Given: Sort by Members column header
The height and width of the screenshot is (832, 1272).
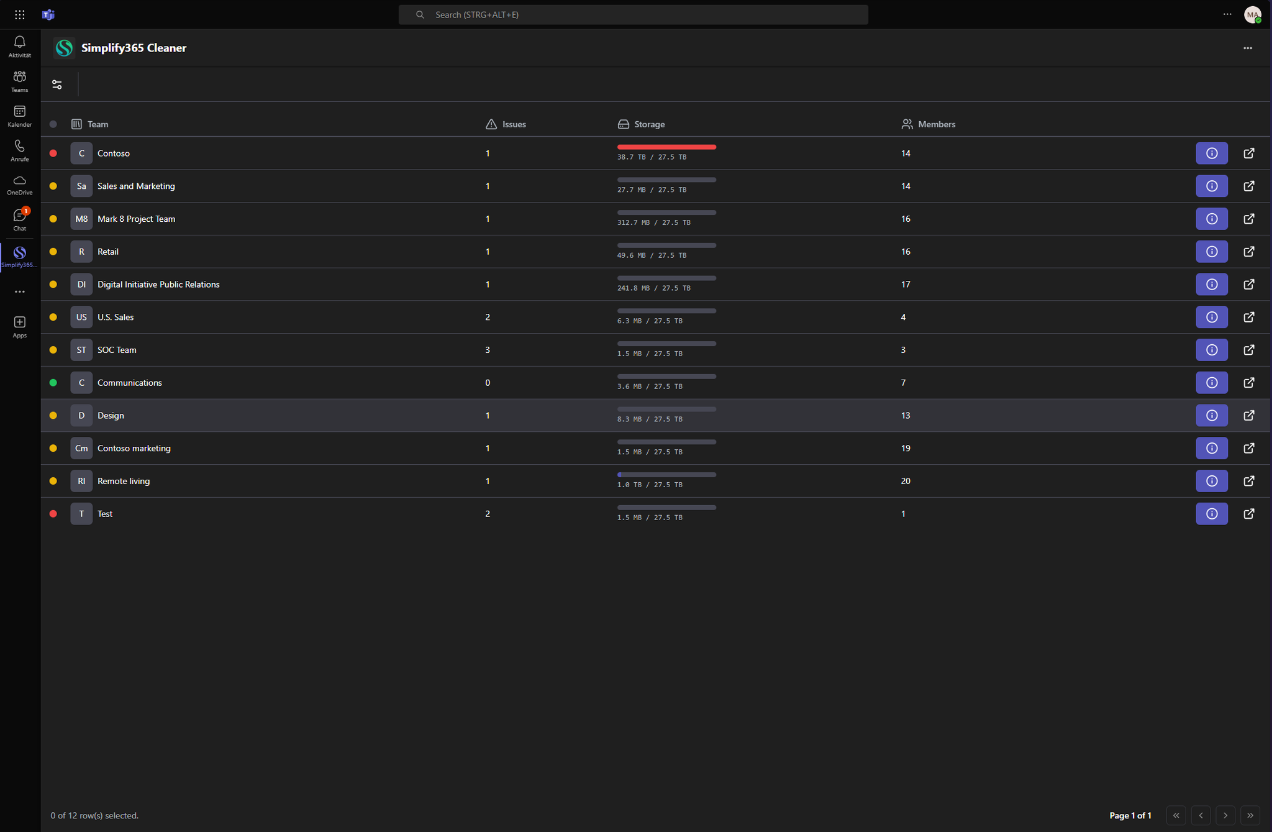Looking at the screenshot, I should 928,124.
